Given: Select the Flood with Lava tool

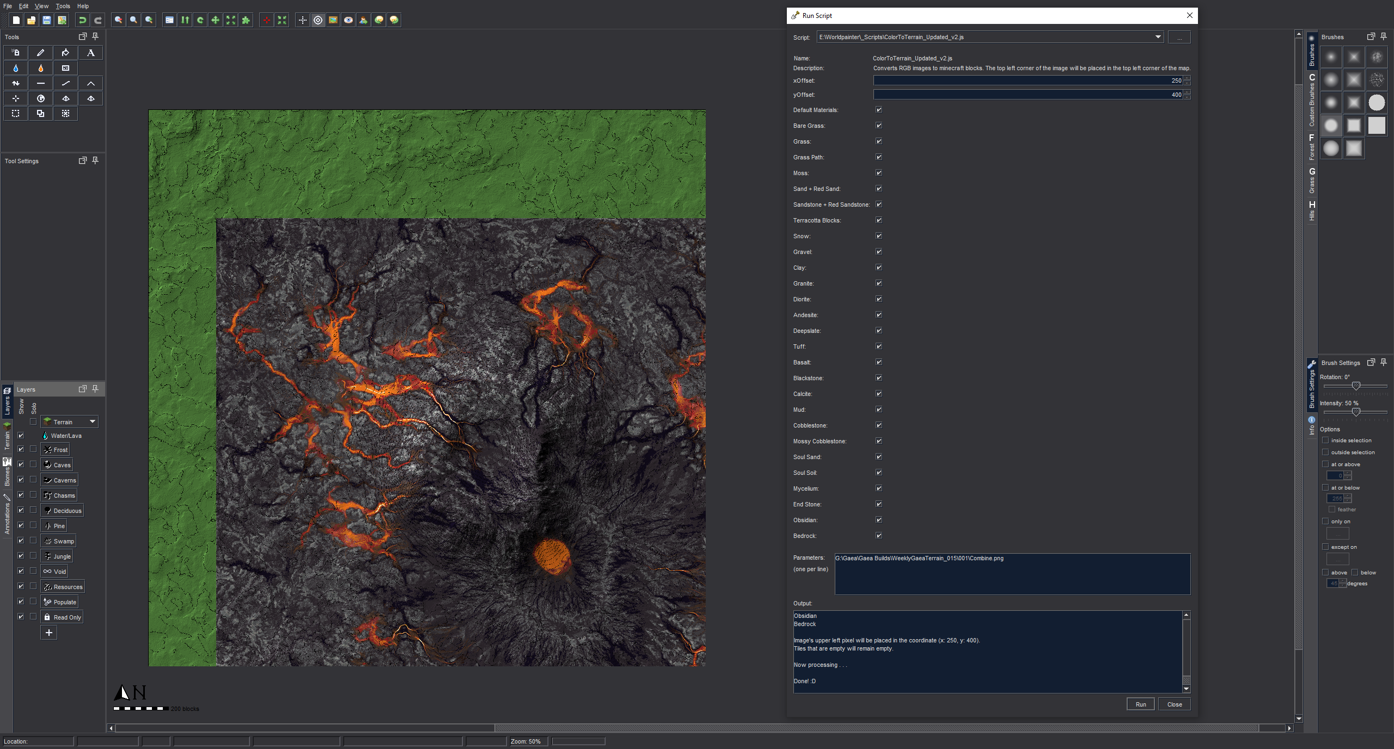Looking at the screenshot, I should coord(41,68).
